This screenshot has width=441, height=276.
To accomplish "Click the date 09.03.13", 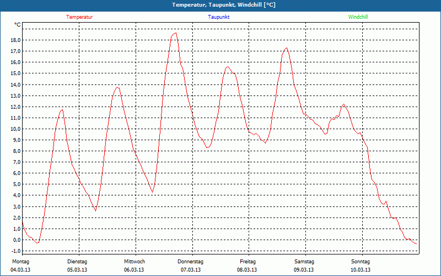I will pyautogui.click(x=304, y=270).
